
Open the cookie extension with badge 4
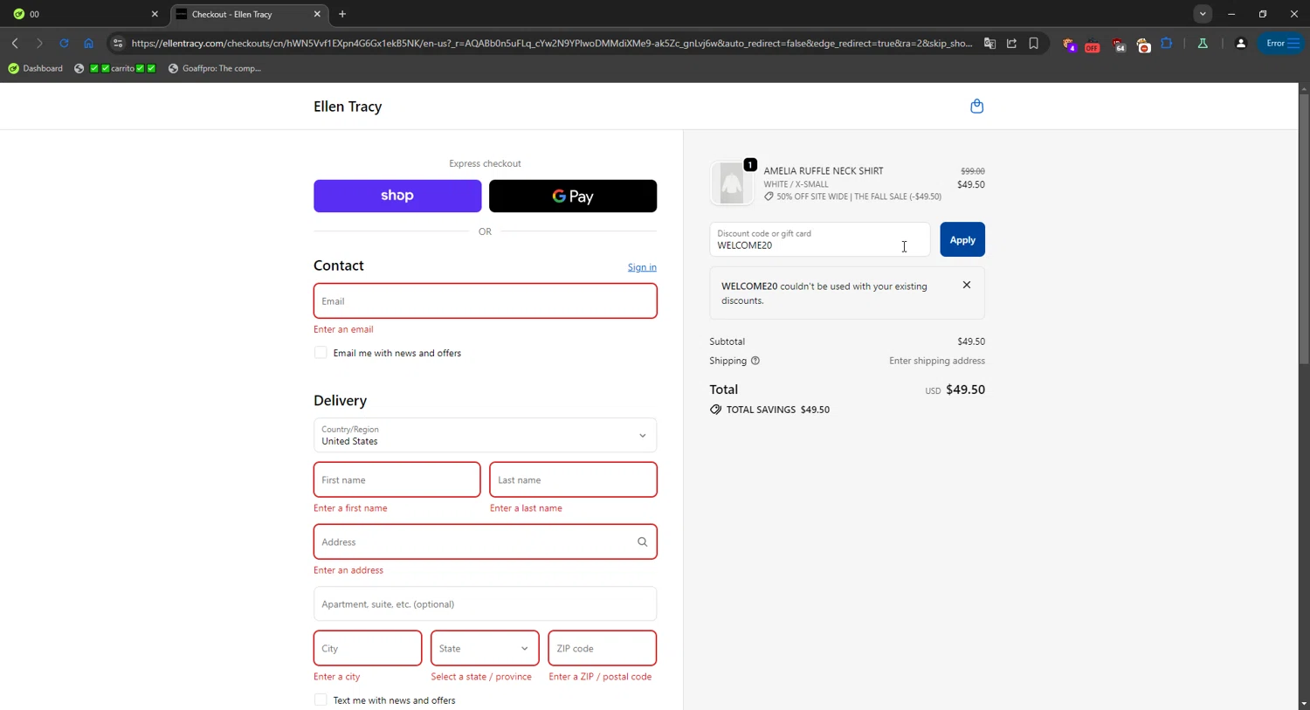1069,44
